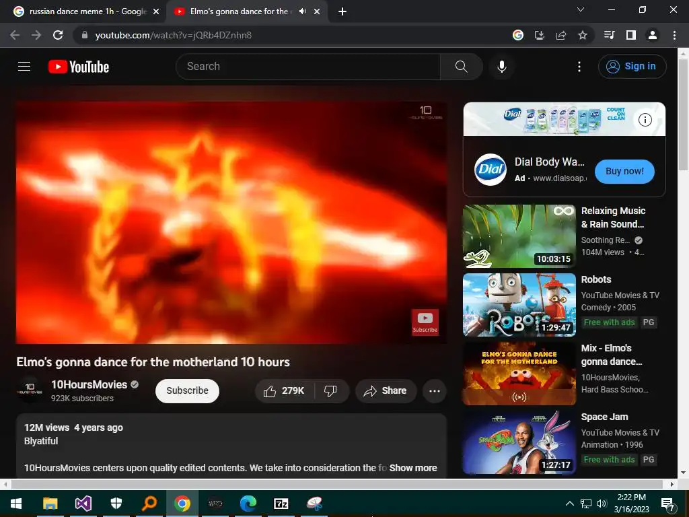Open more actions ellipsis below video
Viewport: 689px width, 517px height.
click(435, 391)
